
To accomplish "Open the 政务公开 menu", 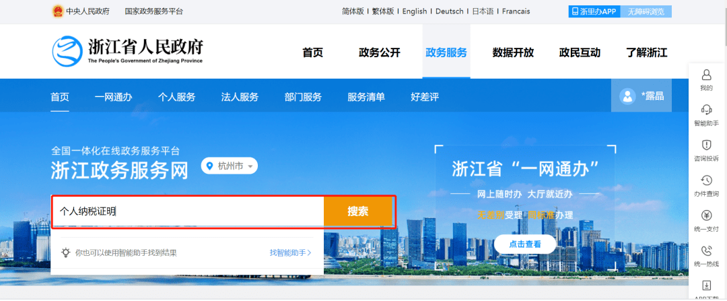I will (379, 53).
